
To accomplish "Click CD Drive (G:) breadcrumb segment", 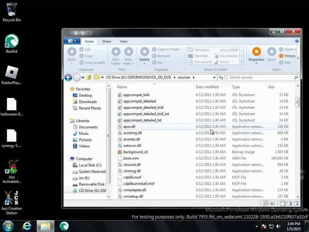I will click(138, 77).
